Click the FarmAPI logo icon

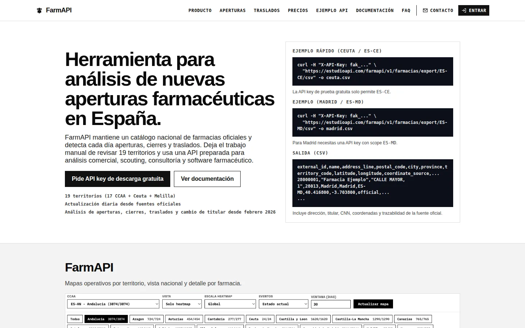[39, 11]
